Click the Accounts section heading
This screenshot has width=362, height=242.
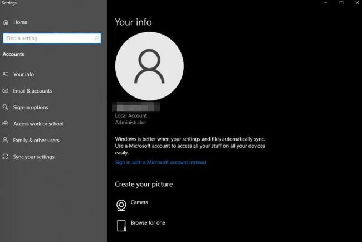(x=13, y=54)
